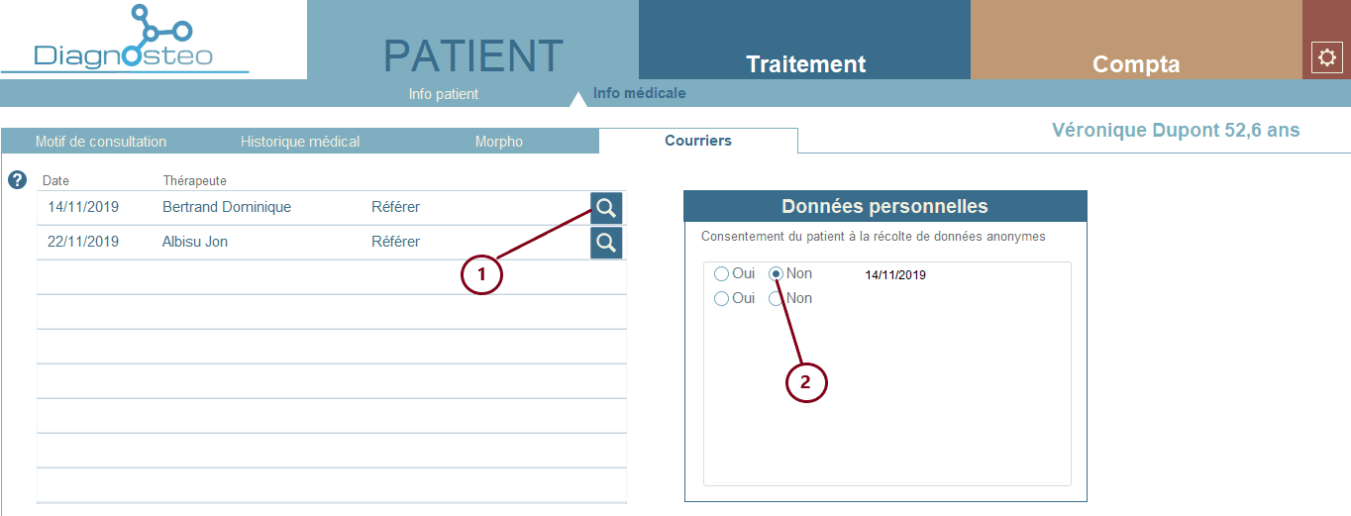The height and width of the screenshot is (516, 1351).
Task: View the Albisu Jon letter with magnifier
Action: click(x=606, y=243)
